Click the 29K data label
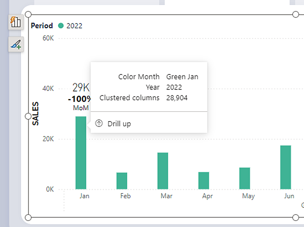Image resolution: width=304 pixels, height=227 pixels. [x=81, y=87]
